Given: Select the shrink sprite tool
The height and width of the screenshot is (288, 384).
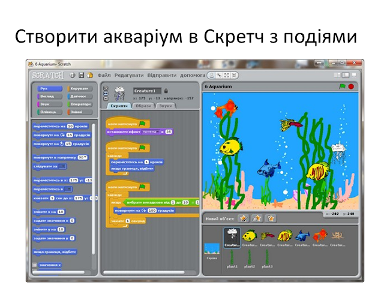Looking at the screenshot, I should (235, 76).
